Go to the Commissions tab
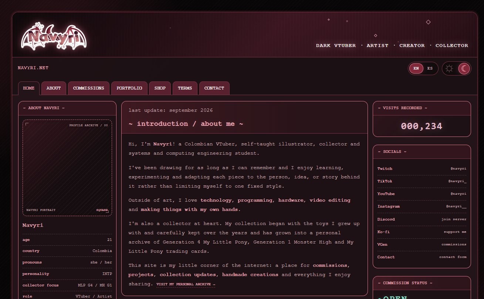This screenshot has width=484, height=299. click(x=89, y=88)
